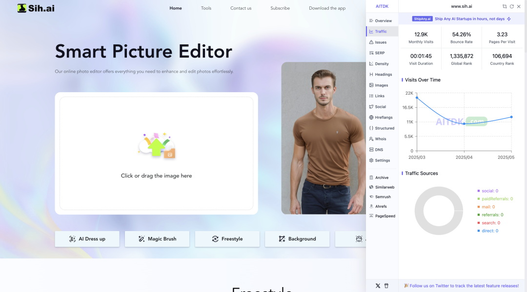Click the mail legend entry
This screenshot has width=527, height=292.
(x=486, y=207)
